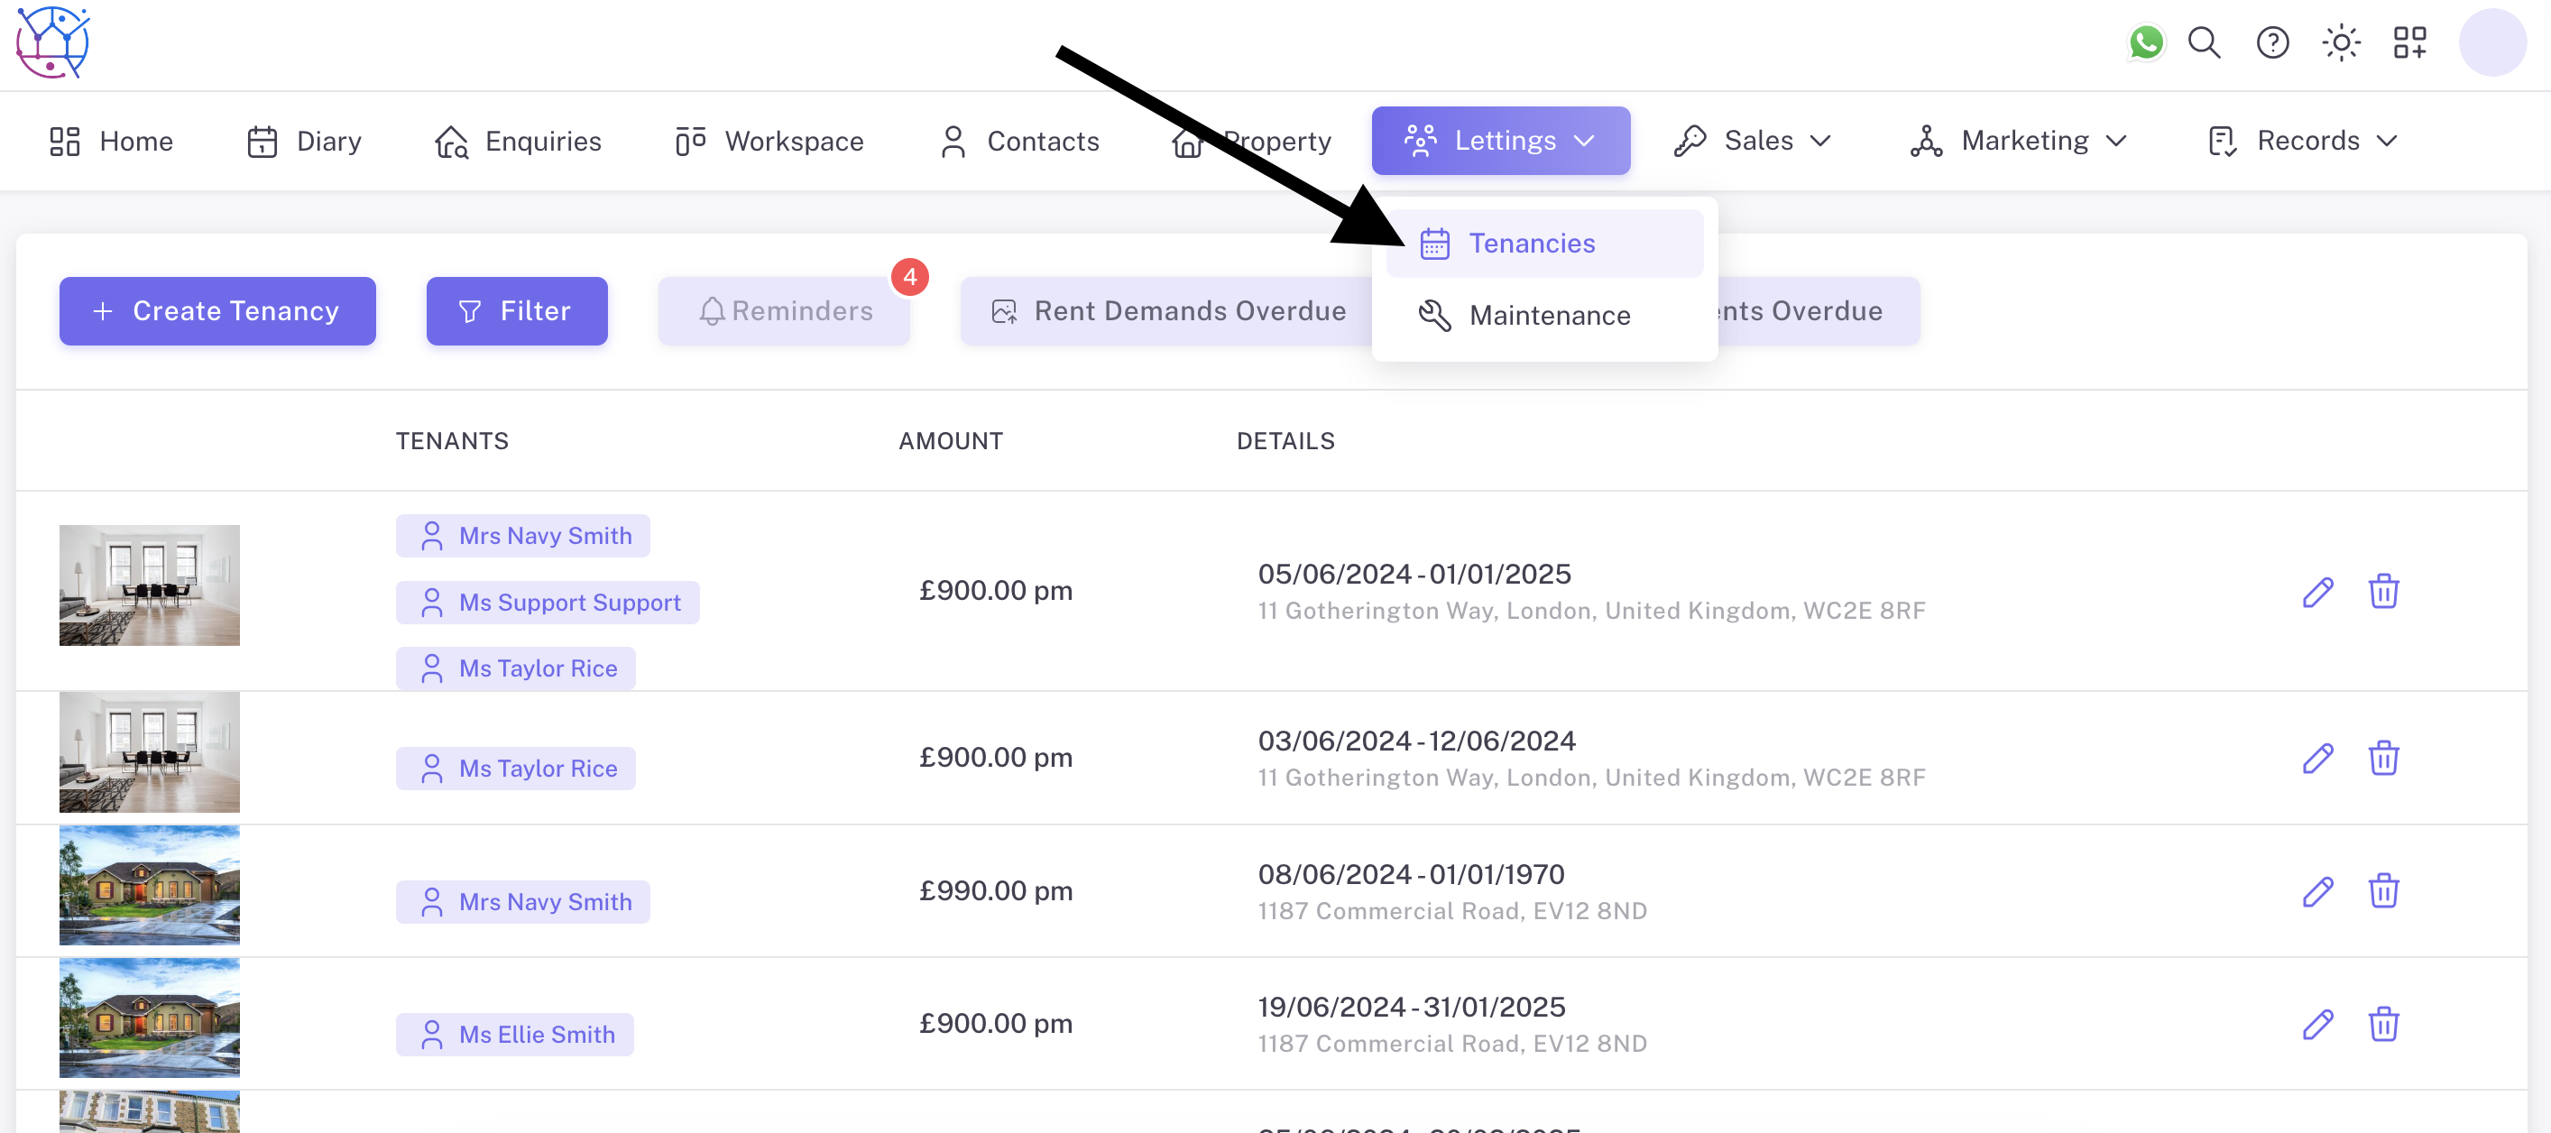This screenshot has height=1133, width=2551.
Task: Select Tenancies from Lettings menu
Action: 1531,243
